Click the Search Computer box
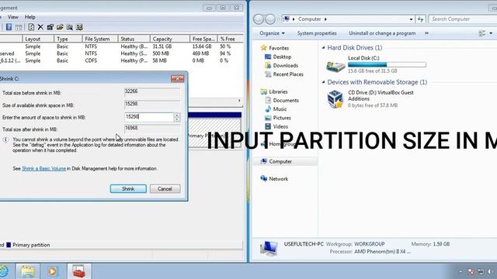The width and height of the screenshot is (497, 279). (463, 19)
